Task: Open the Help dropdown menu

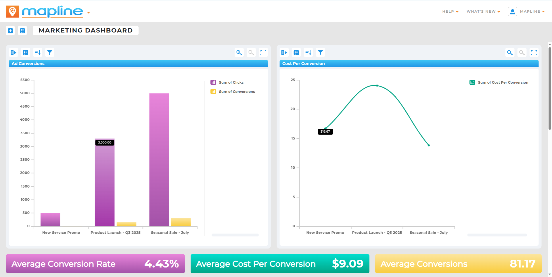Action: [450, 12]
